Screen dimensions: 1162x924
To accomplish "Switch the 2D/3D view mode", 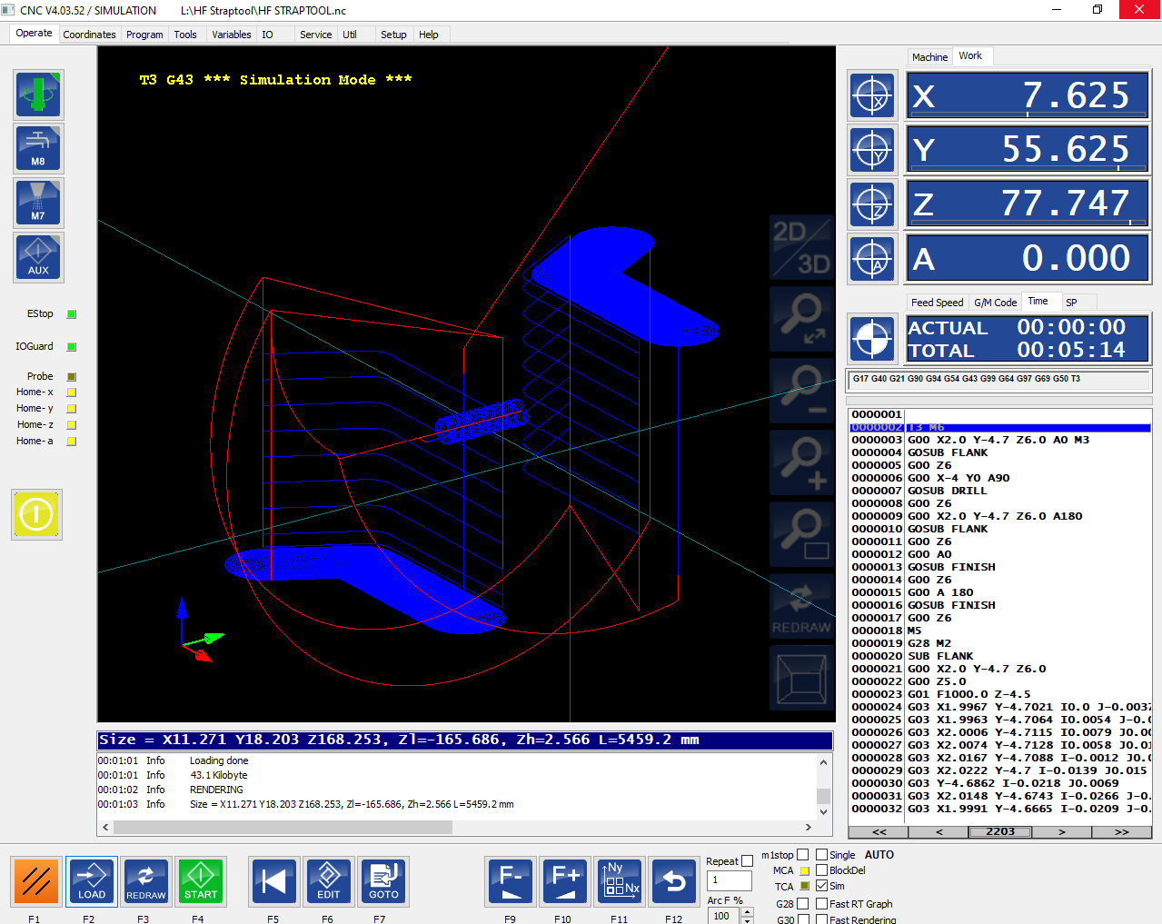I will point(801,247).
